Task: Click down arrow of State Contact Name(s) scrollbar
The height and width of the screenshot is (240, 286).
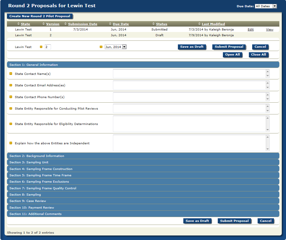Action: tap(268, 76)
